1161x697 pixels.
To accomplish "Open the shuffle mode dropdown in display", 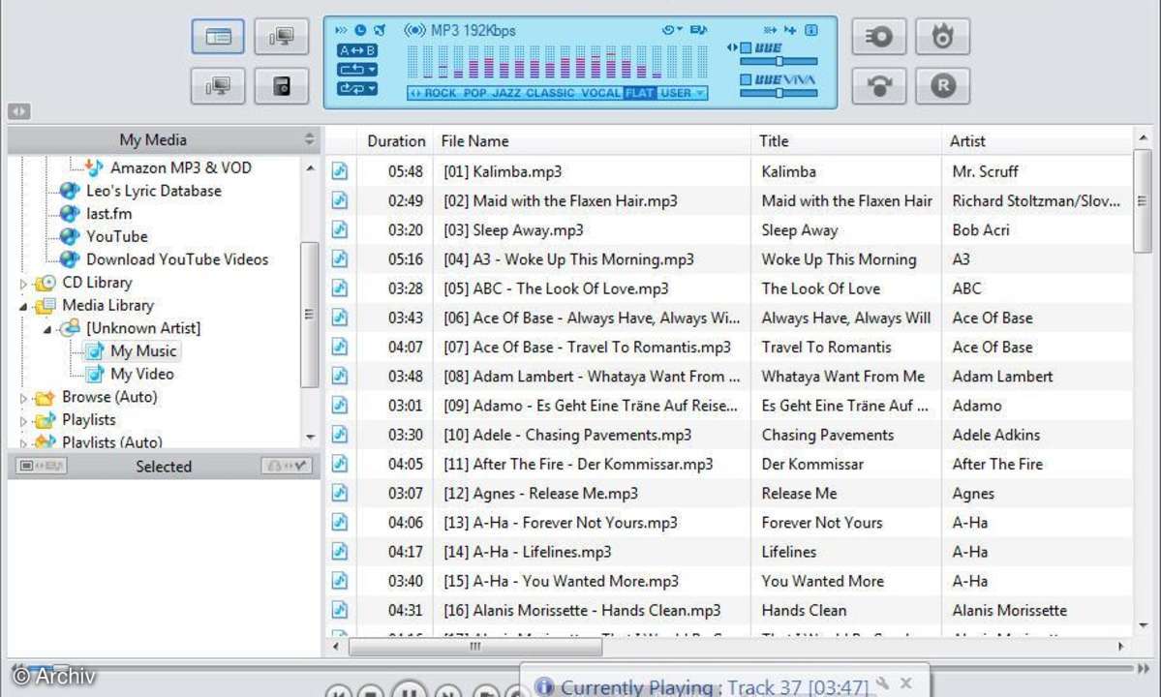I will tap(357, 89).
